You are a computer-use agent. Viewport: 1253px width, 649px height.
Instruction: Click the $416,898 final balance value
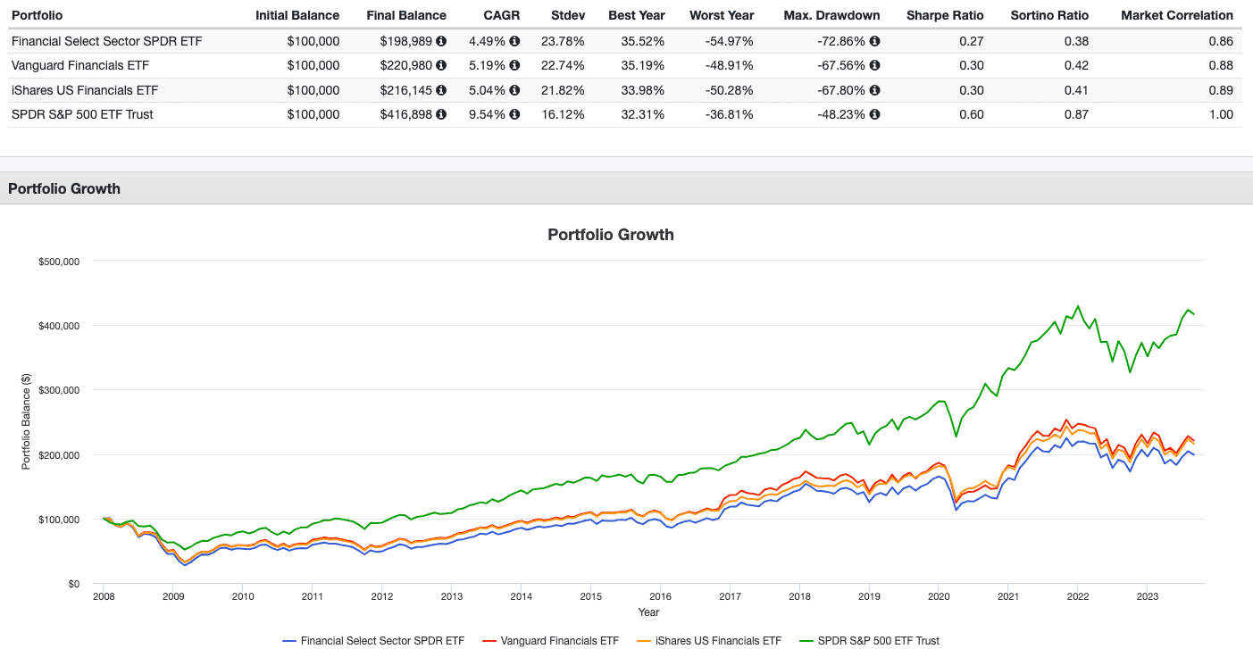(x=406, y=114)
